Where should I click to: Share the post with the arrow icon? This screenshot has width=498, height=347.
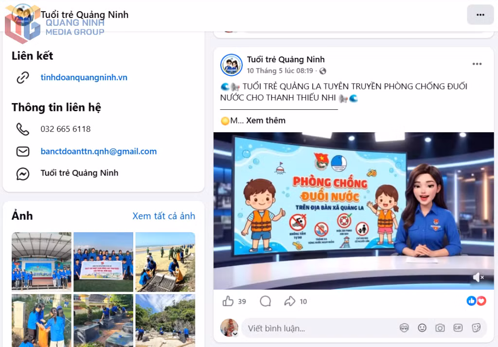tap(289, 301)
